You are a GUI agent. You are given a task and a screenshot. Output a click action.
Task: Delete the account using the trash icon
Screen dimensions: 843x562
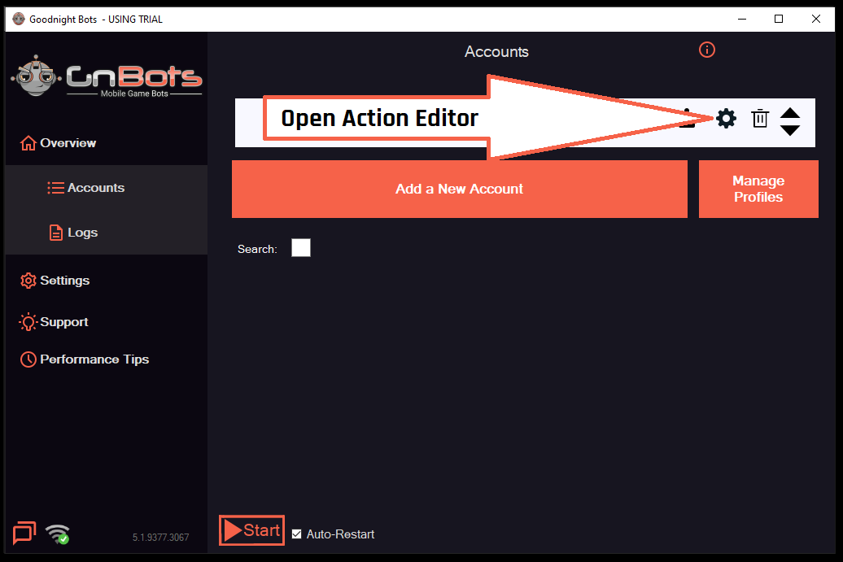pyautogui.click(x=760, y=118)
